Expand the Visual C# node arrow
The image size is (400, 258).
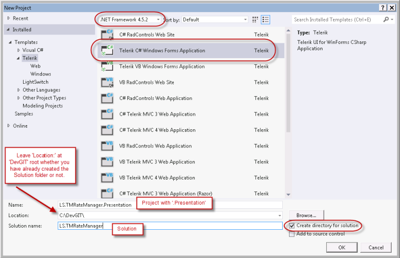click(18, 50)
